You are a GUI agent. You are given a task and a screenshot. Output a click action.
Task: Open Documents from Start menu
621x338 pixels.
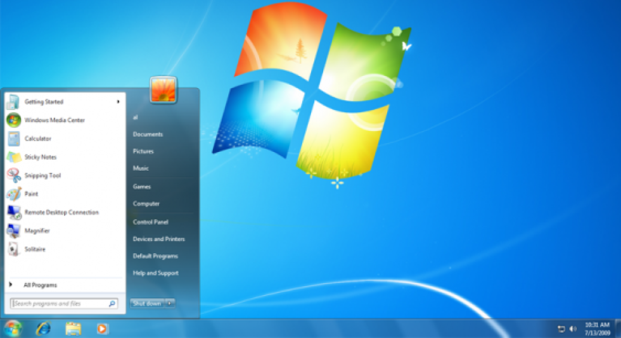click(x=148, y=134)
